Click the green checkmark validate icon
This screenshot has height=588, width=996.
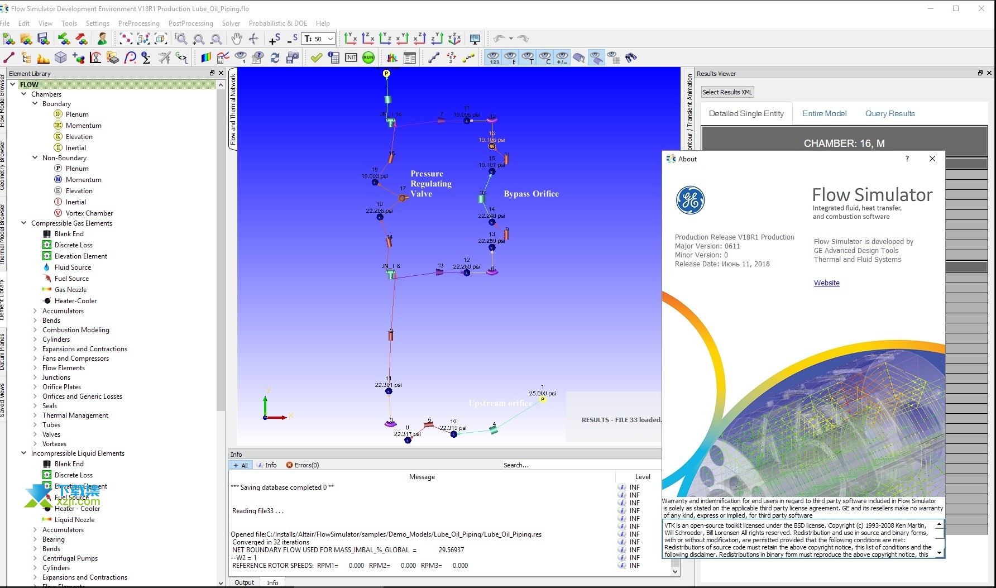coord(317,58)
